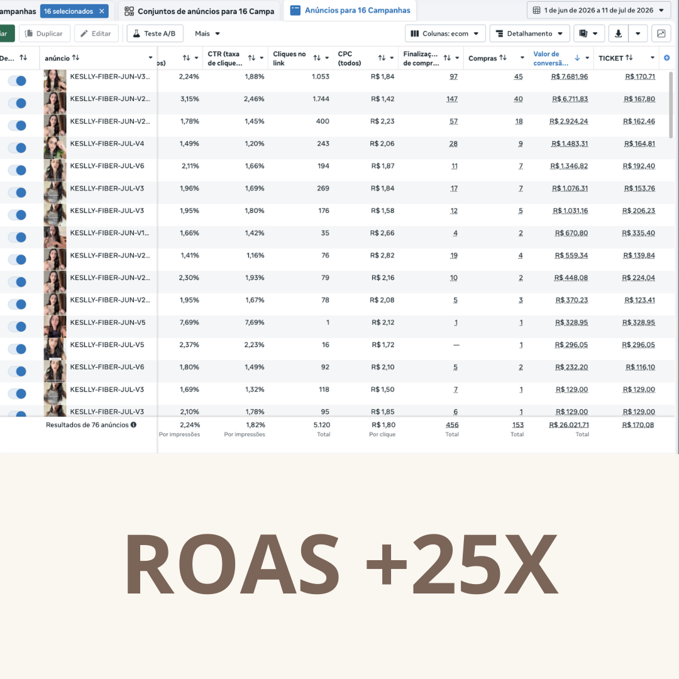
Task: Click the Editar button
Action: (x=96, y=33)
